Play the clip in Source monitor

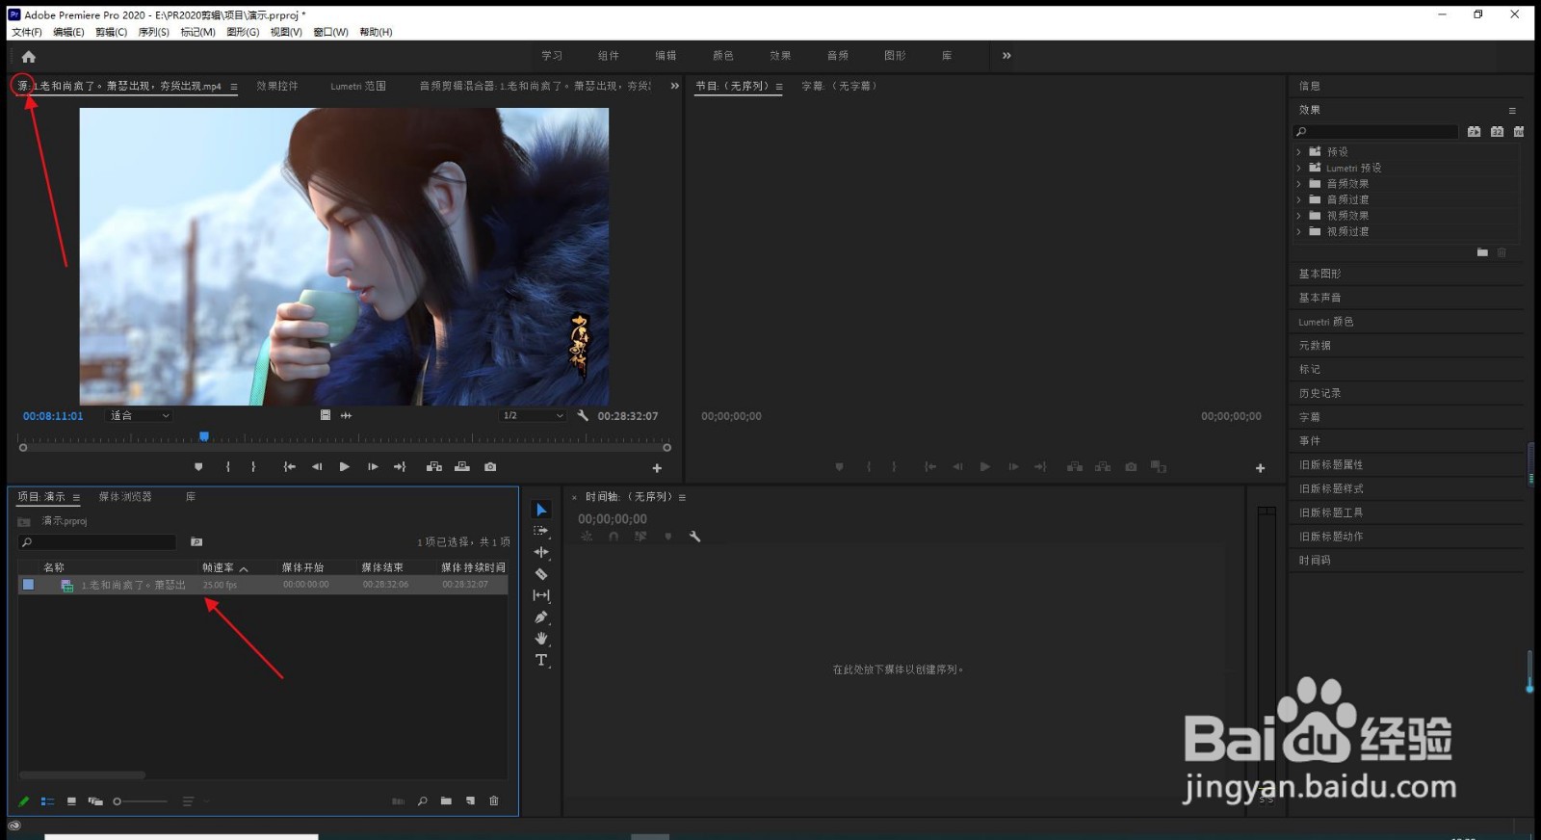pos(345,467)
